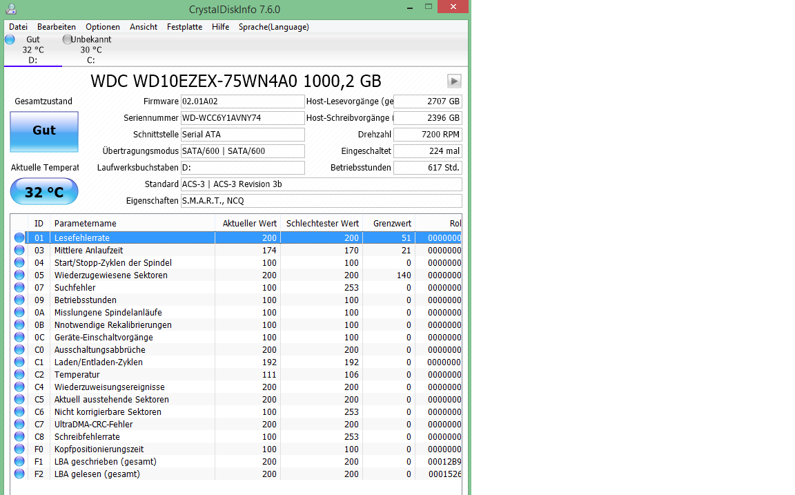
Task: Click the status icon of Mittlere Anlaufzeit row
Action: point(19,250)
